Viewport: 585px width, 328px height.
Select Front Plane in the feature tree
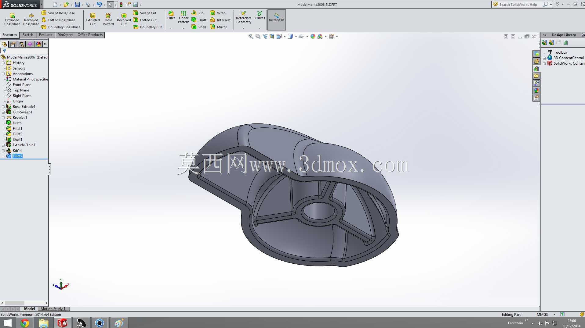[22, 85]
